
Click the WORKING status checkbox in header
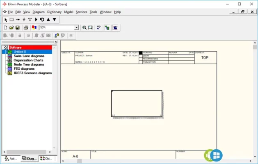(x=141, y=53)
